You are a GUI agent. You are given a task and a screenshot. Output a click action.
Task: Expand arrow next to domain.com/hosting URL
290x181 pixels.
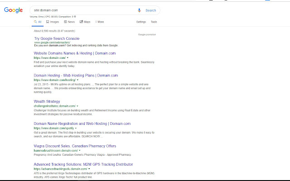(77, 80)
